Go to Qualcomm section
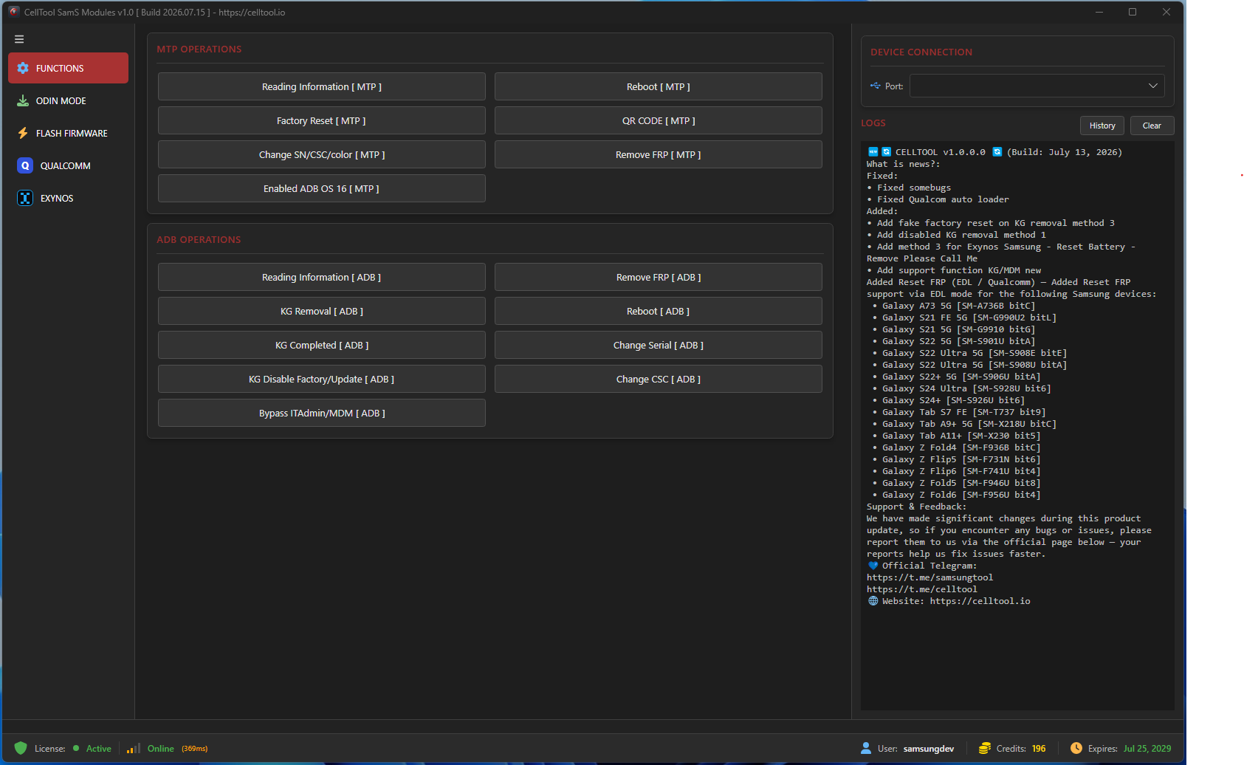This screenshot has height=765, width=1244. pos(68,165)
